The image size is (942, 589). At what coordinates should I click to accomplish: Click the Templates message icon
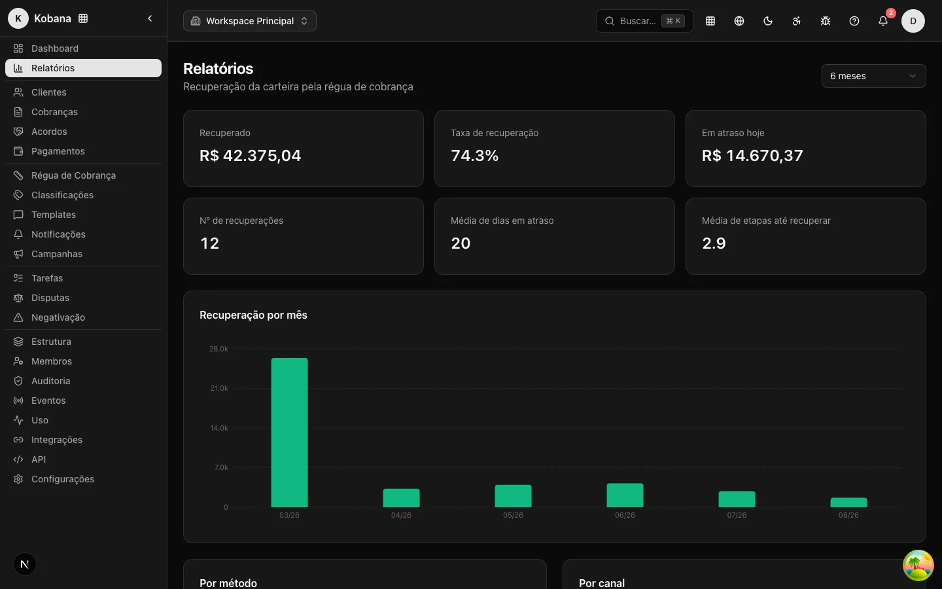tap(18, 215)
